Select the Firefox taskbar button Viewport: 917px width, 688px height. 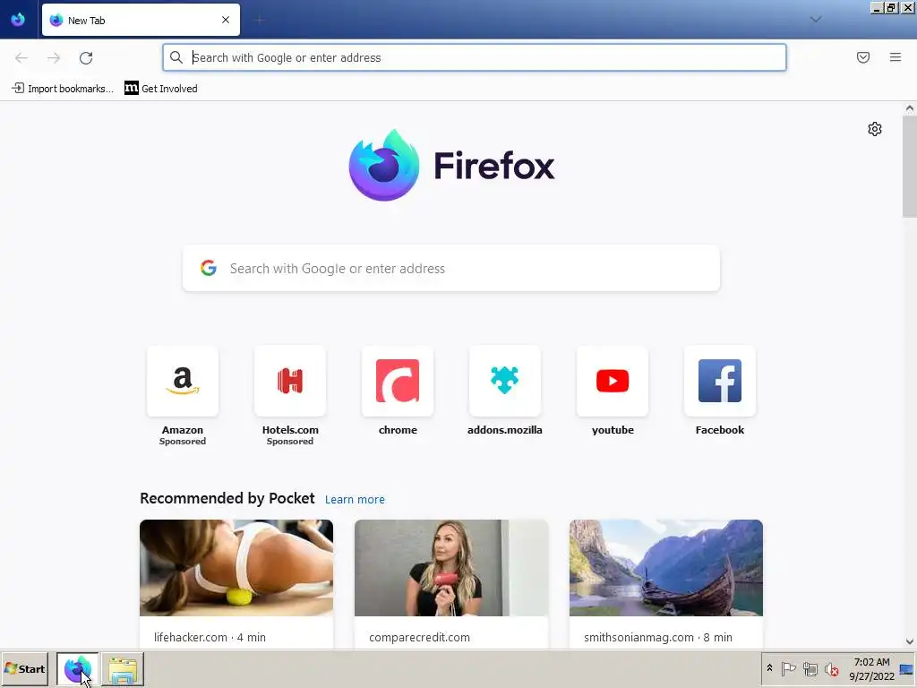point(78,668)
